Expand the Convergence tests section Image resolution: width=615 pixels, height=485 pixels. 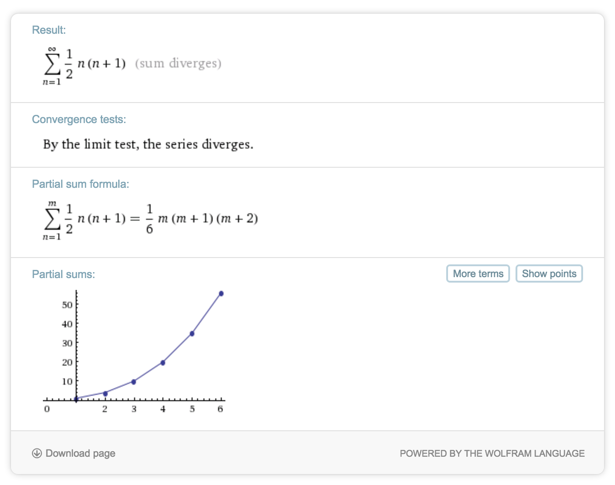(x=79, y=119)
